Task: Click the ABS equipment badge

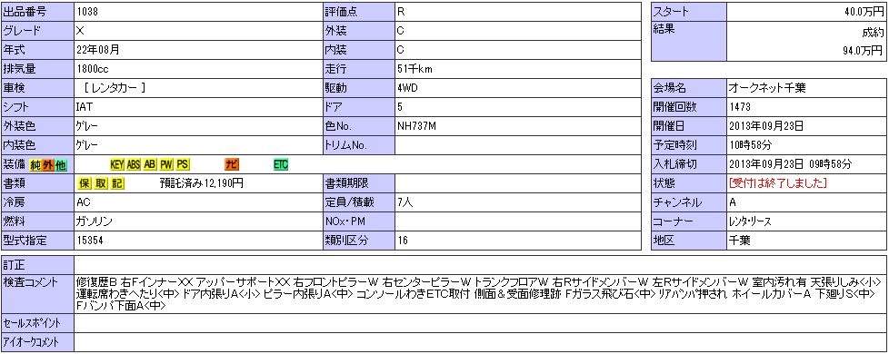Action: pyautogui.click(x=134, y=165)
